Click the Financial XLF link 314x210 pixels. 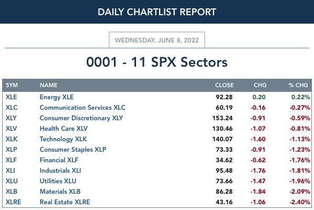click(59, 160)
